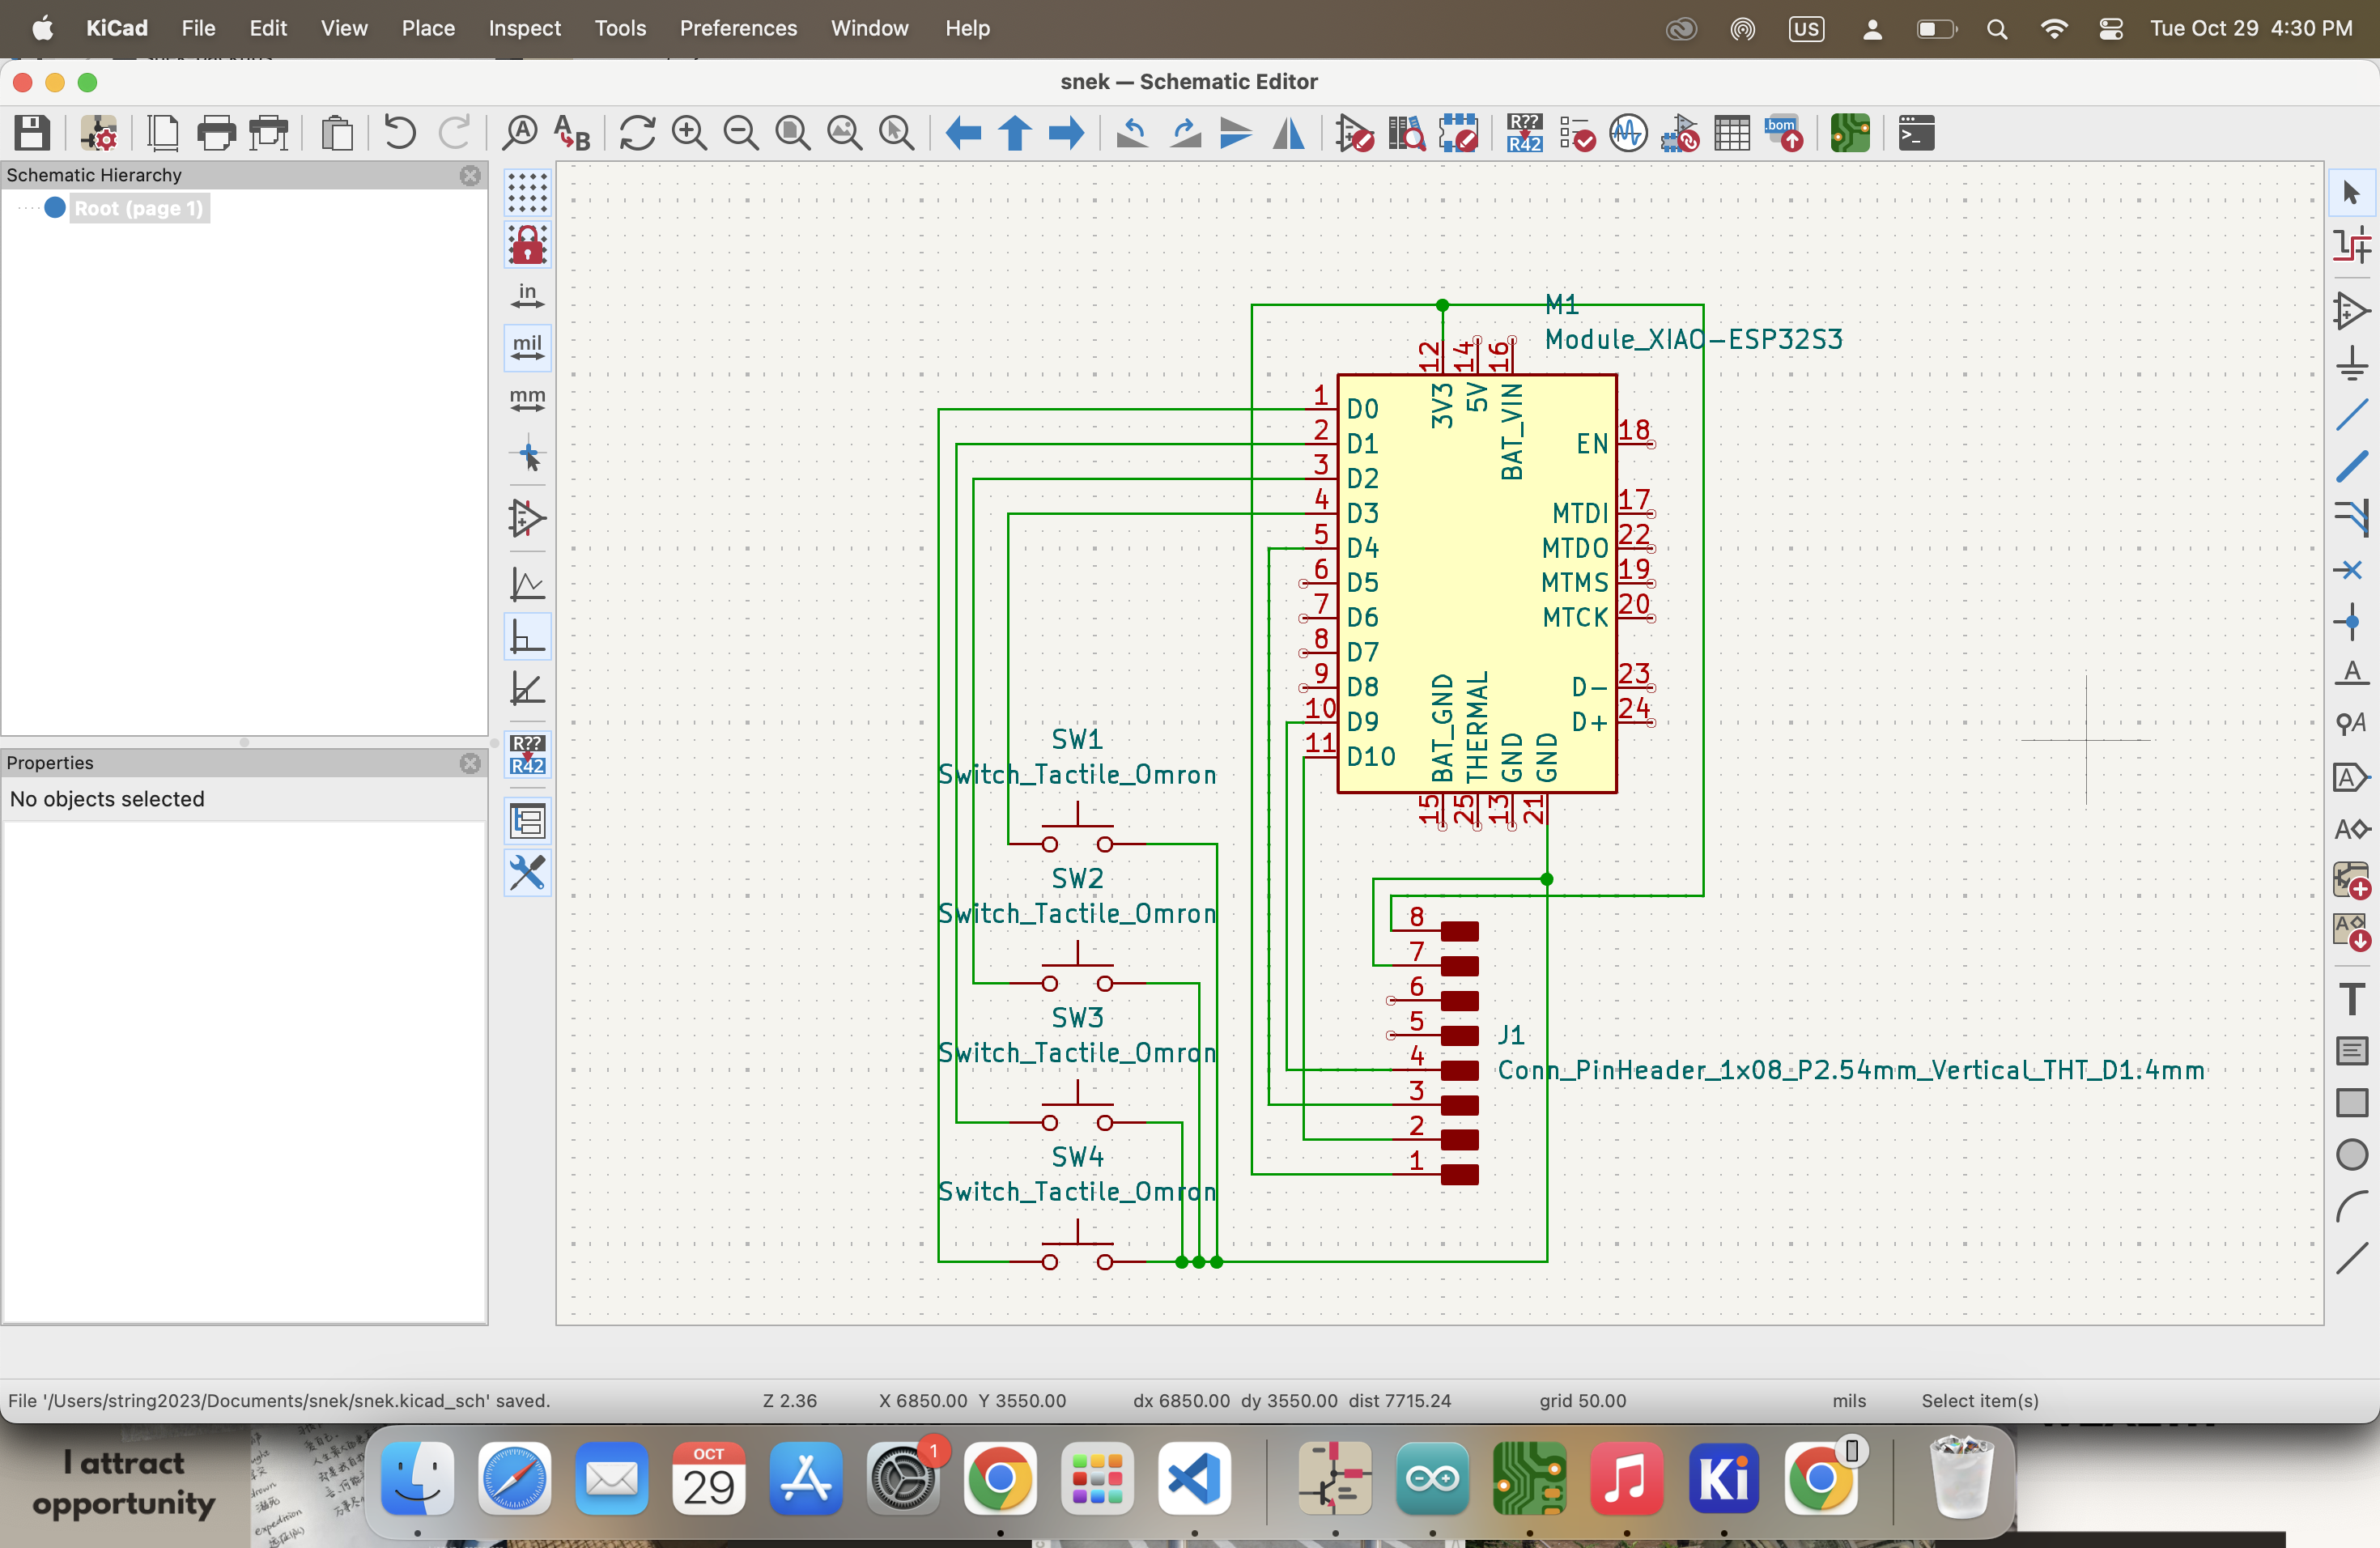Open Find and Replace
The height and width of the screenshot is (1548, 2380).
[x=572, y=133]
